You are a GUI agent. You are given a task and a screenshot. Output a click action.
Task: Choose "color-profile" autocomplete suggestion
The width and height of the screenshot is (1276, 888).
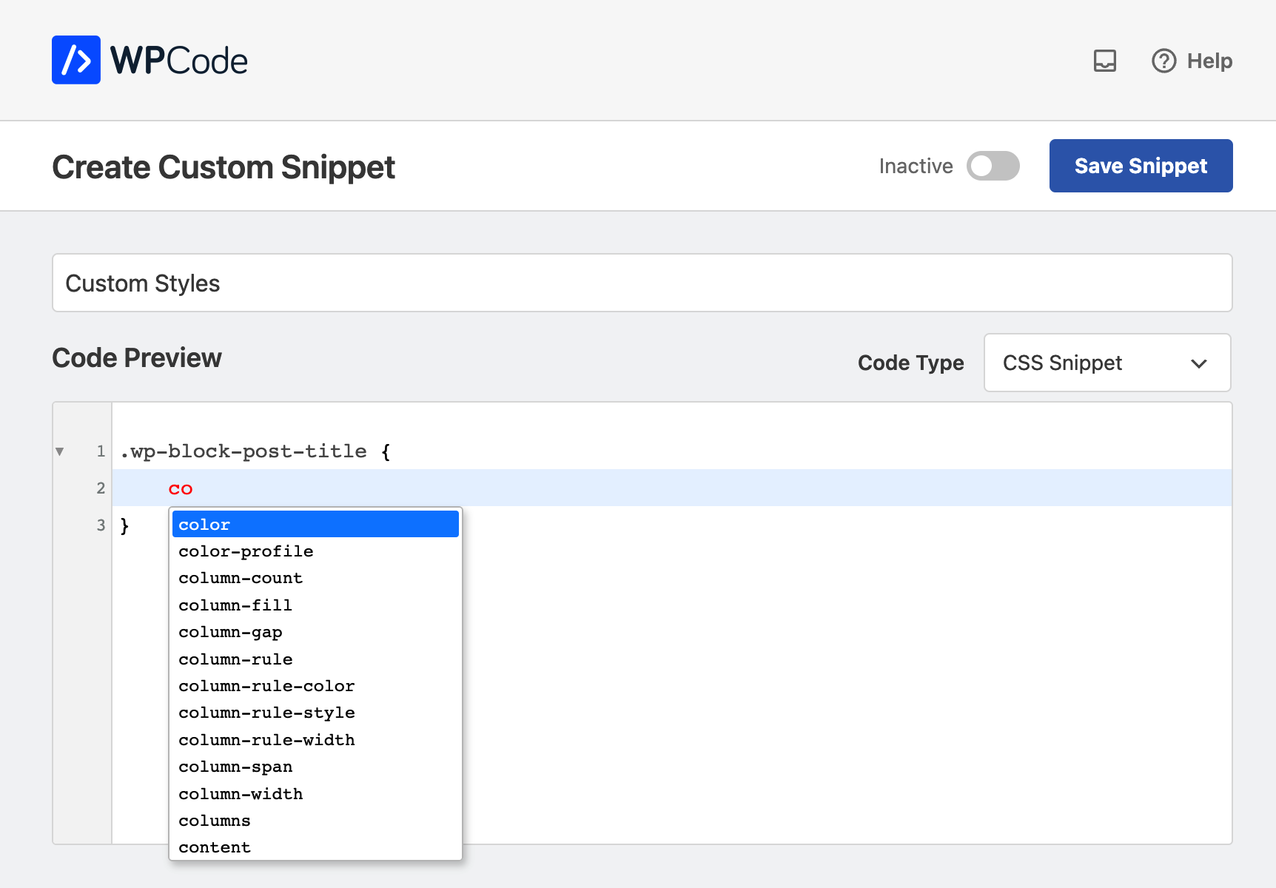coord(246,551)
